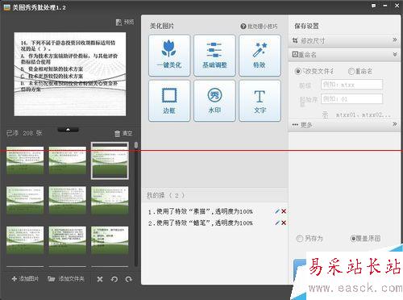Collapse the preview panel arrow
Image resolution: width=403 pixels, height=300 pixels.
click(68, 130)
